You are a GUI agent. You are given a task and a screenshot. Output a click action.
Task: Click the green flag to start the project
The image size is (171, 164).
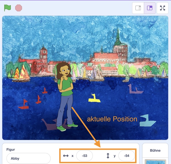7,8
